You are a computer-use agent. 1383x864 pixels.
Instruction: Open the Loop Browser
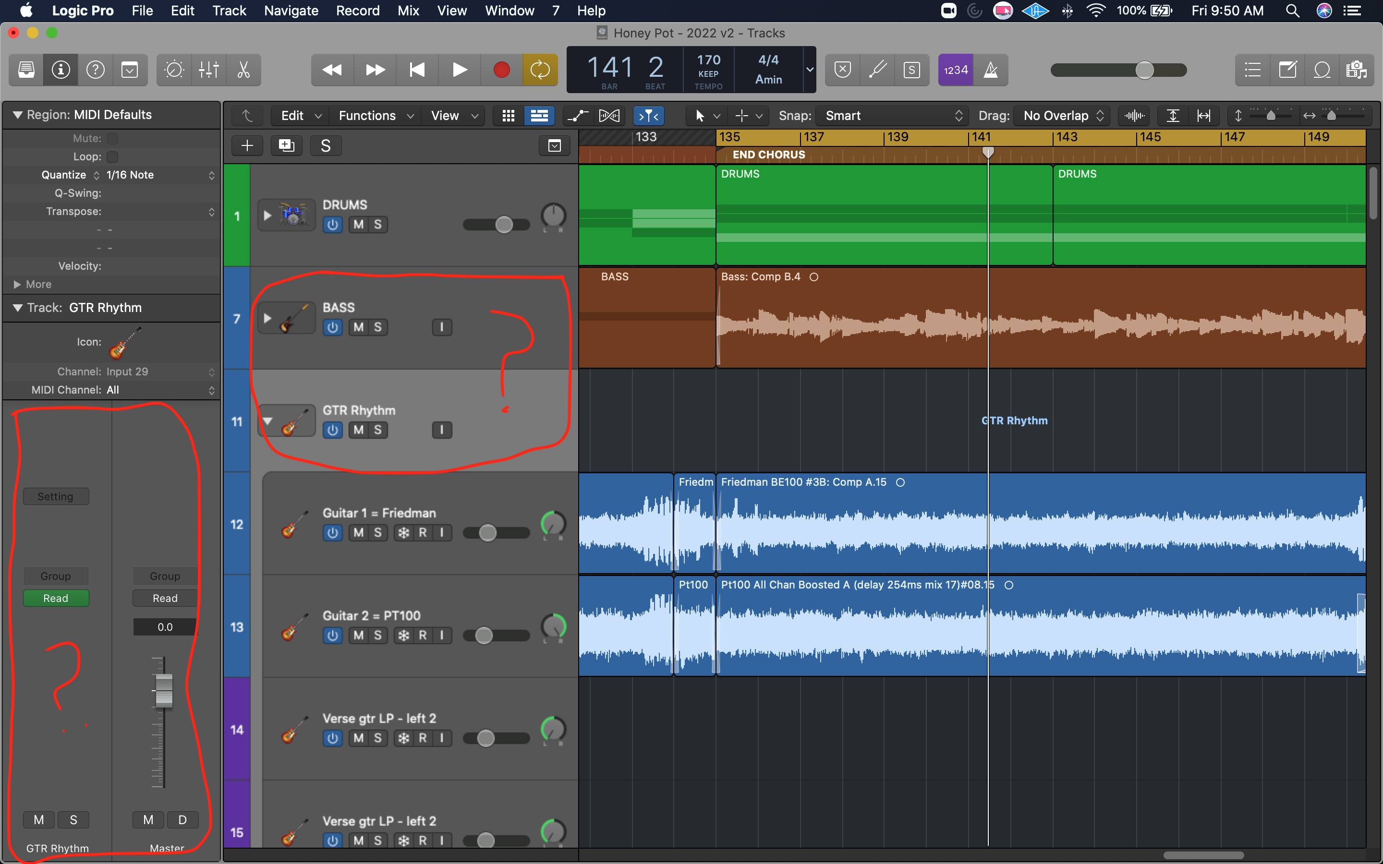1322,70
